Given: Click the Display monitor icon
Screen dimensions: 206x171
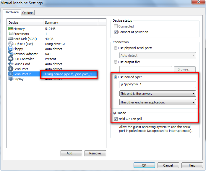Looking at the screenshot, I should [x=11, y=79].
